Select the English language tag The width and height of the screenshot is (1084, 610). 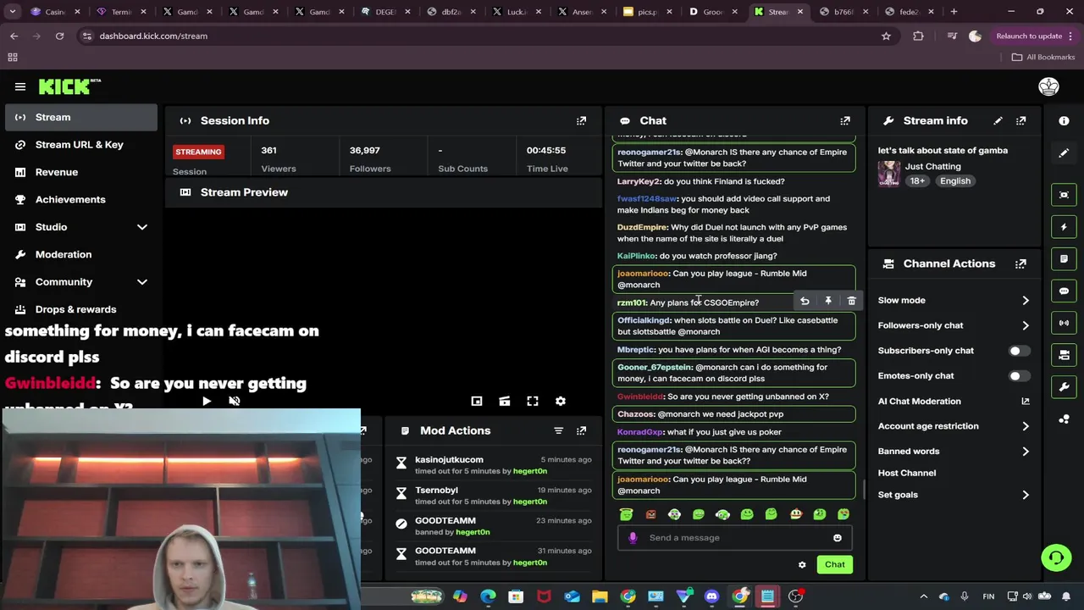955,181
